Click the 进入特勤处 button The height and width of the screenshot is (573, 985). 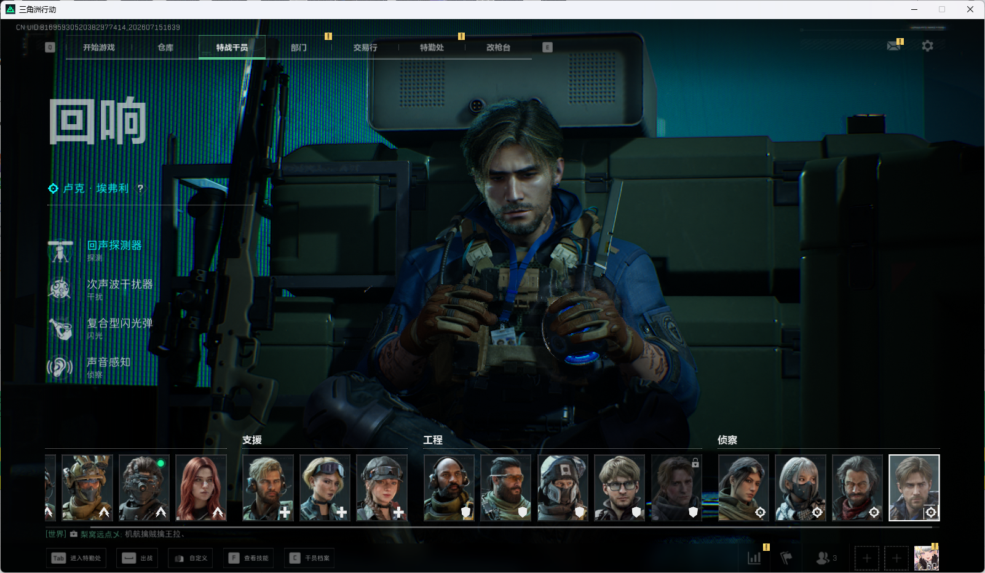pos(76,558)
